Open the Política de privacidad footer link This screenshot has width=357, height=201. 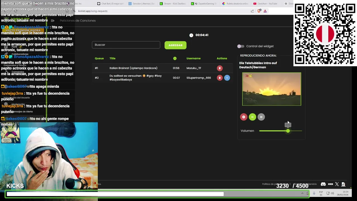tap(274, 184)
